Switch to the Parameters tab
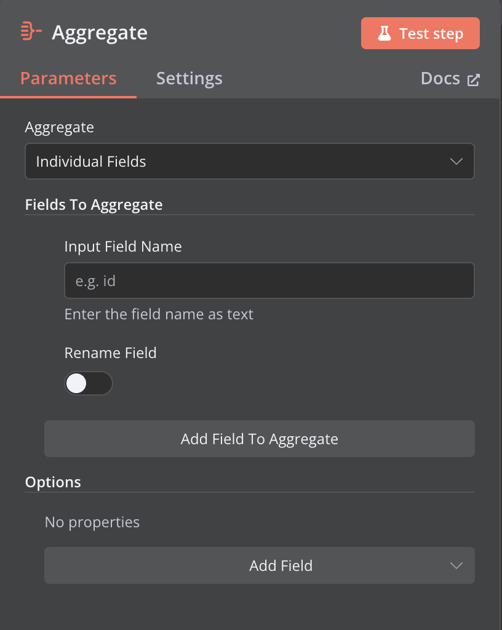The width and height of the screenshot is (502, 630). pos(68,78)
